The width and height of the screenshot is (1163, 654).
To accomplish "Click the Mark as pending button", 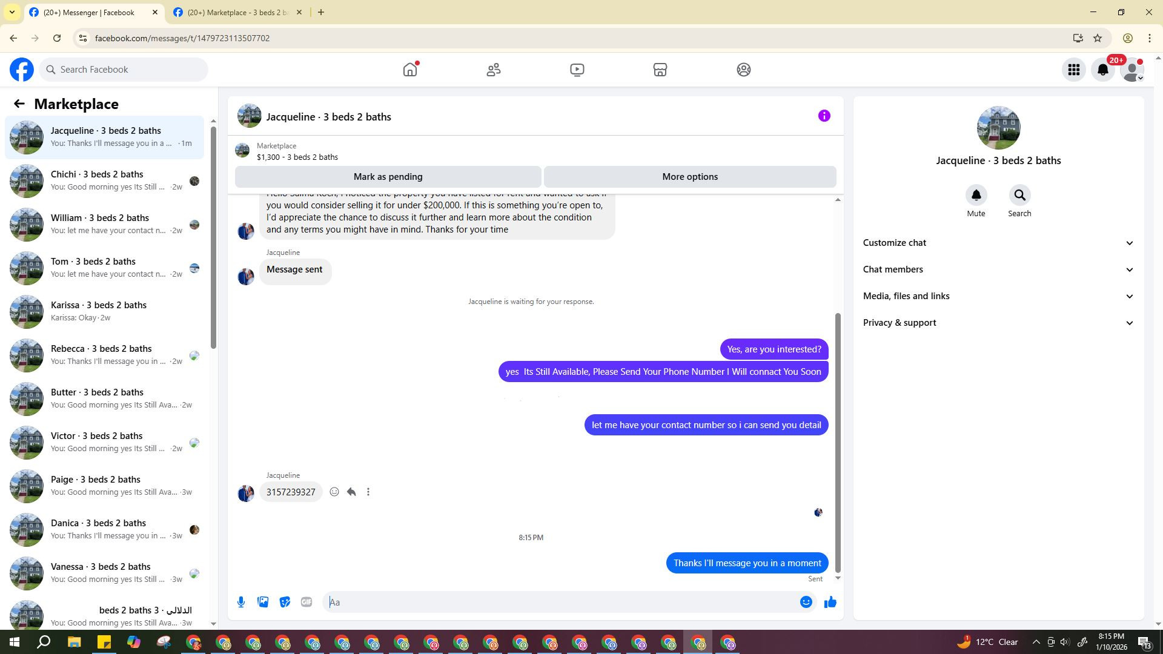I will coord(388,177).
